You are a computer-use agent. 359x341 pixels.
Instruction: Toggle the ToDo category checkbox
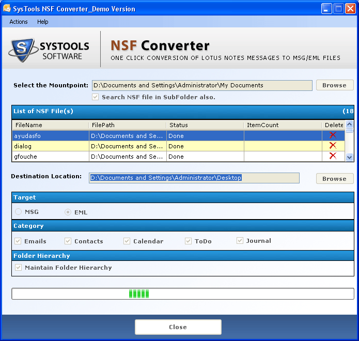click(x=188, y=241)
